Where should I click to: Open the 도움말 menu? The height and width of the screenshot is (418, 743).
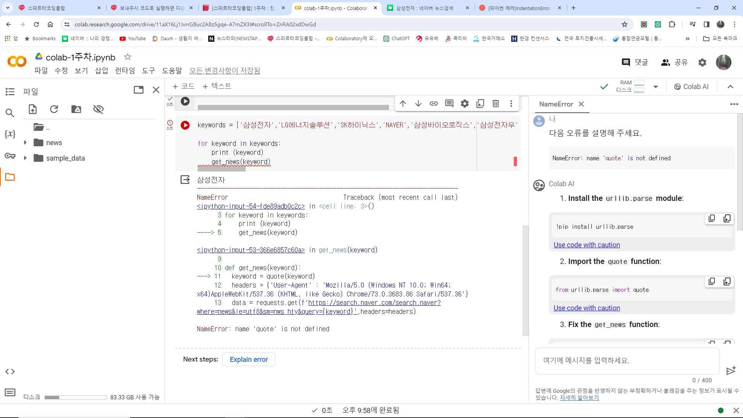point(172,70)
